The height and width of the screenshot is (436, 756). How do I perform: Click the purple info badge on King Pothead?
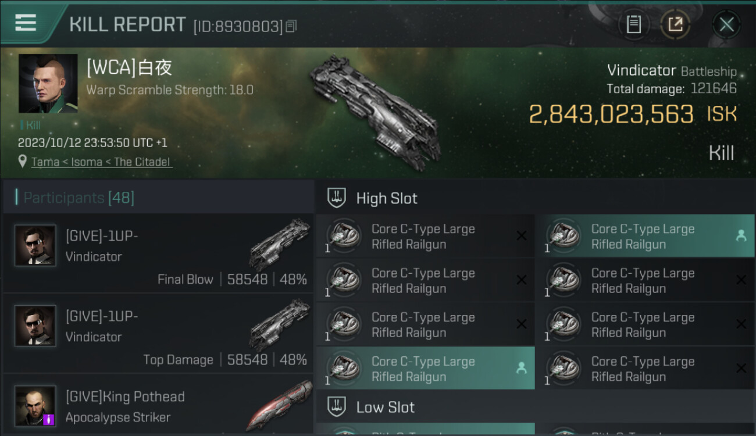click(x=49, y=419)
